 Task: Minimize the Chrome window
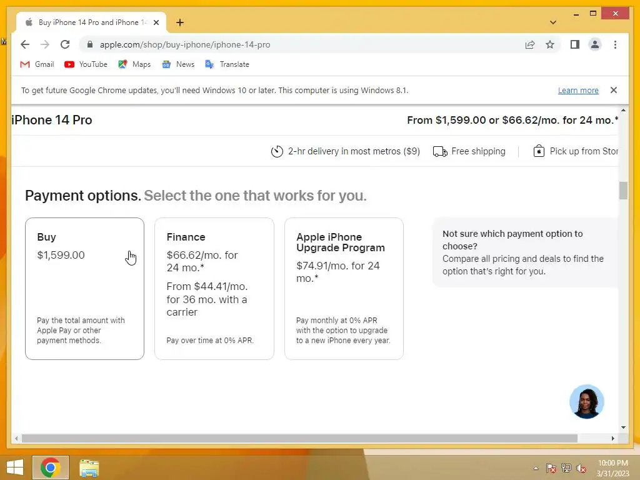tap(576, 14)
